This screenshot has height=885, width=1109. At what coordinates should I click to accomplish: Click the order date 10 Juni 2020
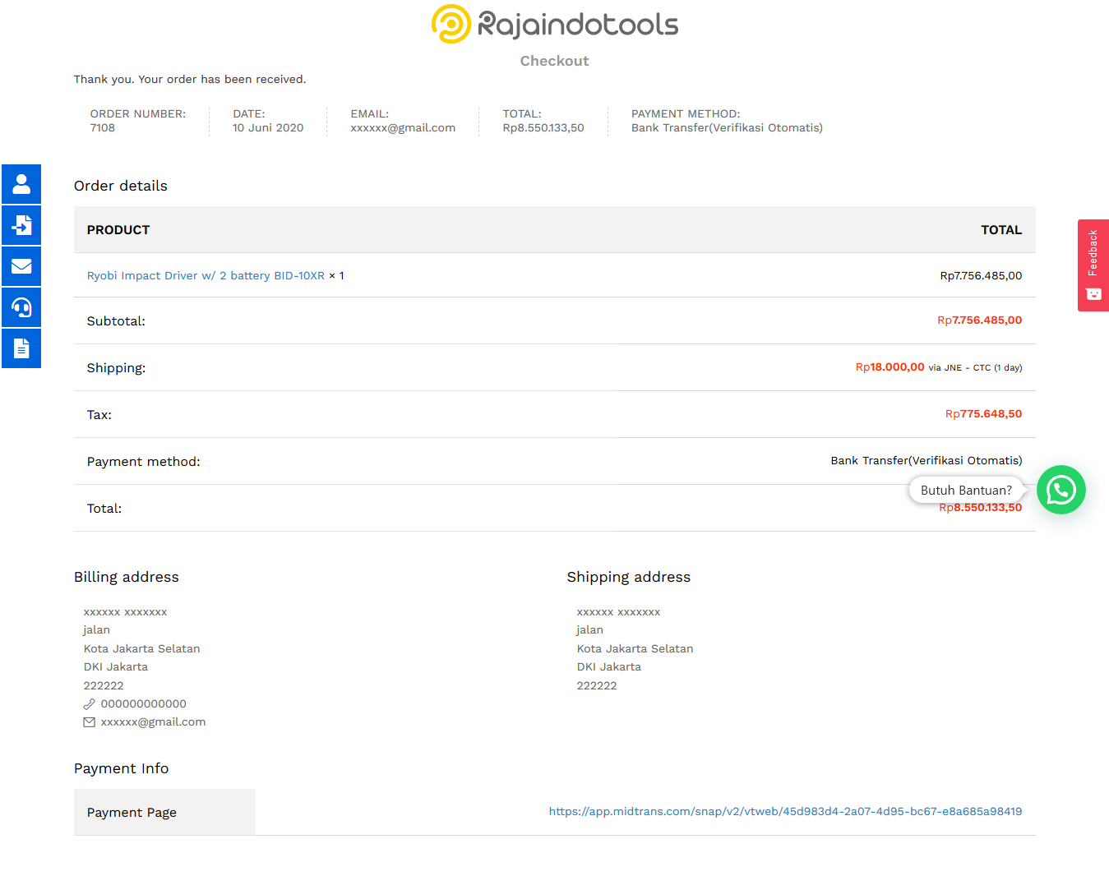[268, 127]
